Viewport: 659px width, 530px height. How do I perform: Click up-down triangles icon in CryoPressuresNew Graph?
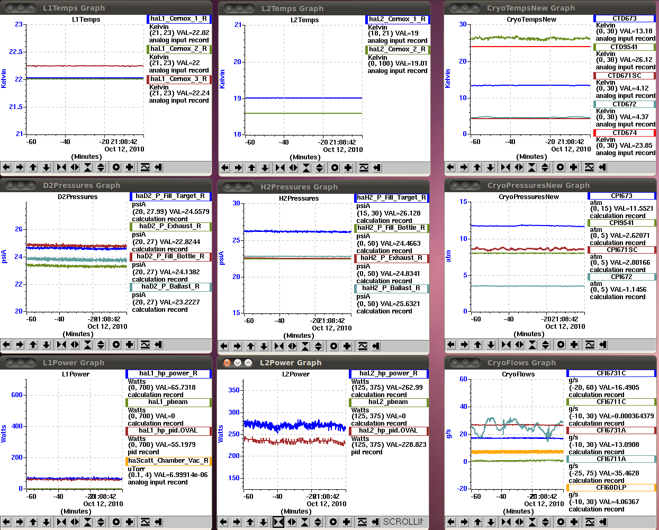[x=546, y=345]
